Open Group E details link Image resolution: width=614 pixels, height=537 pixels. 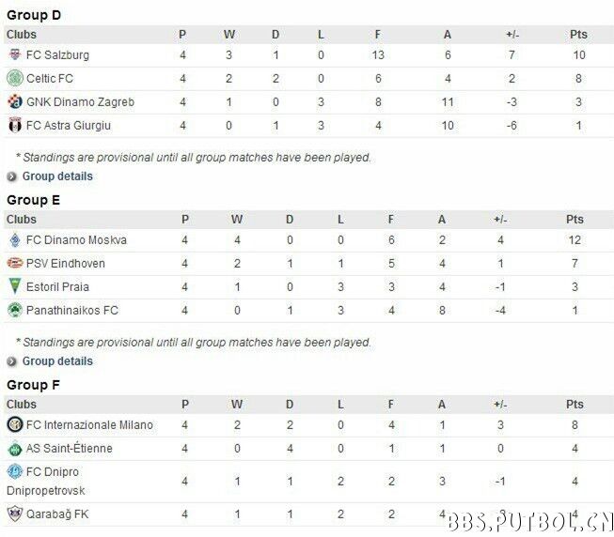click(x=57, y=361)
